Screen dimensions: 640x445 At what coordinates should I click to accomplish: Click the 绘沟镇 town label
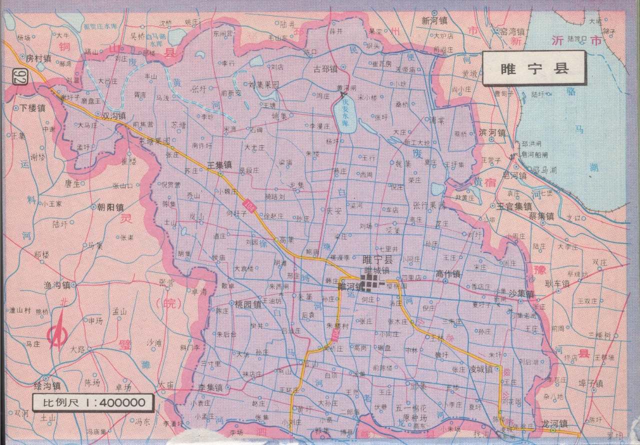point(47,386)
